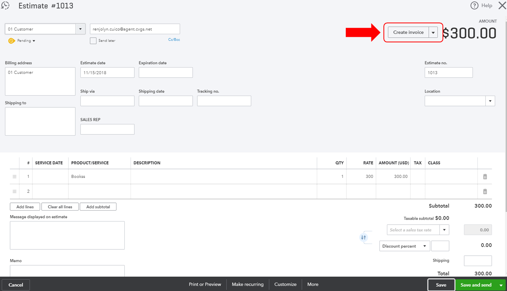Select Customize from the bottom bar
The height and width of the screenshot is (291, 507).
pyautogui.click(x=285, y=284)
